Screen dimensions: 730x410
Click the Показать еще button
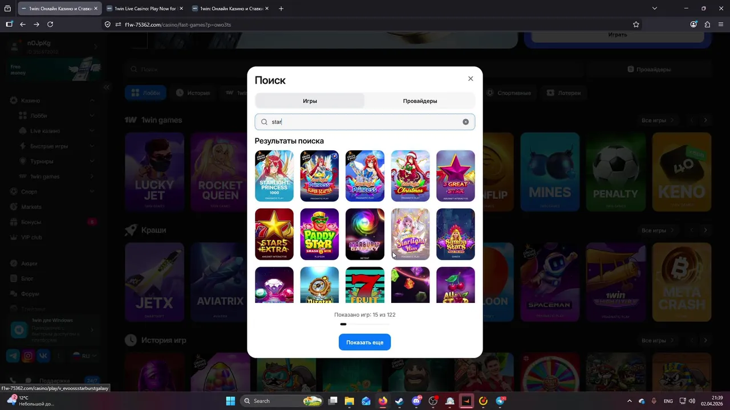point(365,342)
